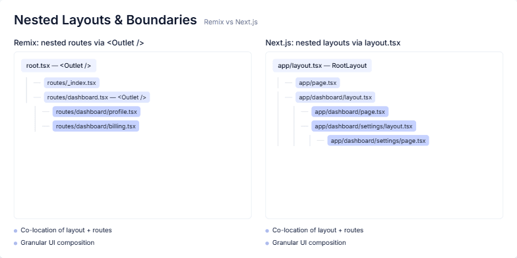This screenshot has width=517, height=258.
Task: Click heading Next.js: nested layouts via layout.tsx
Action: (333, 43)
